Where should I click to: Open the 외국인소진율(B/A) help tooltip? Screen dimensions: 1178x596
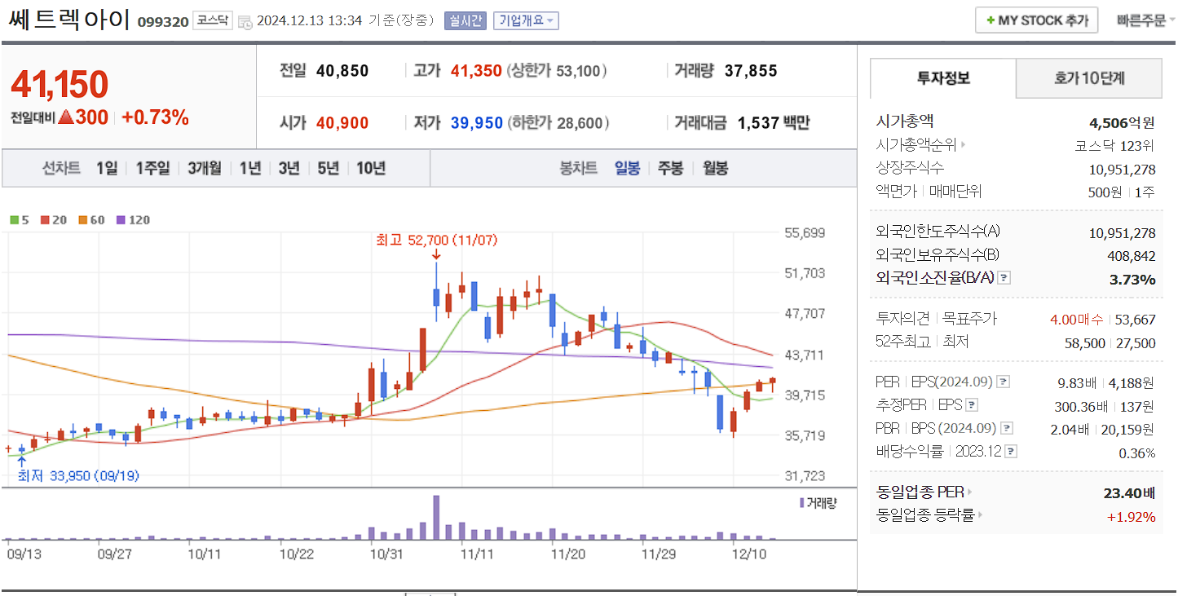coord(1004,278)
